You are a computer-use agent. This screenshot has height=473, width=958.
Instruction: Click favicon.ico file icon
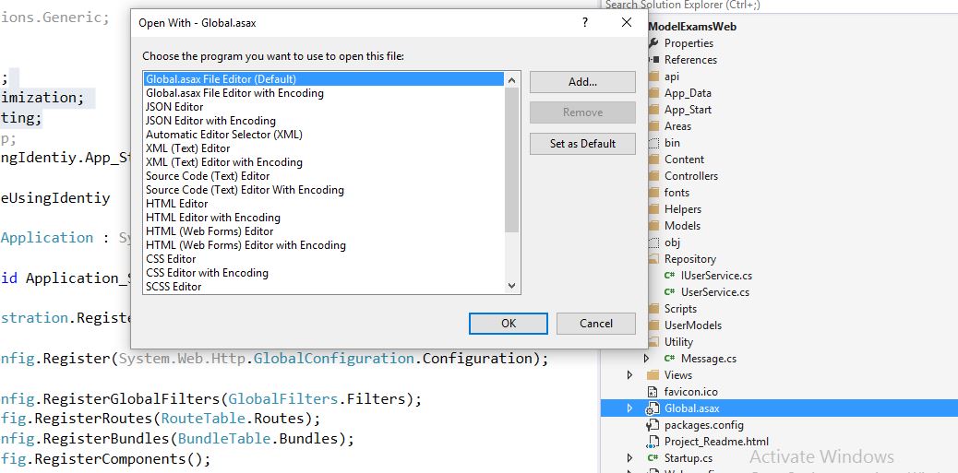pos(653,391)
